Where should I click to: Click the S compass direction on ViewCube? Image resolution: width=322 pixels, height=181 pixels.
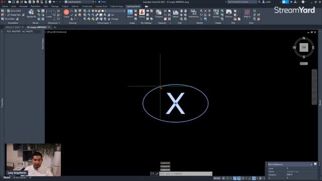click(x=304, y=57)
